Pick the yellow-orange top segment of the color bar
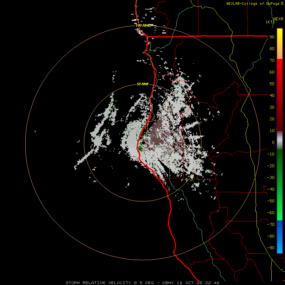Viewport: 285px width, 285px height. tap(280, 44)
